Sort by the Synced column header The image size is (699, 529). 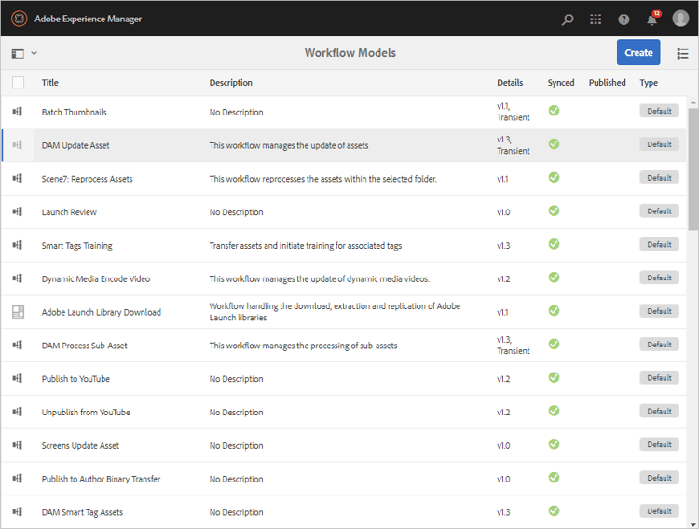click(x=561, y=83)
